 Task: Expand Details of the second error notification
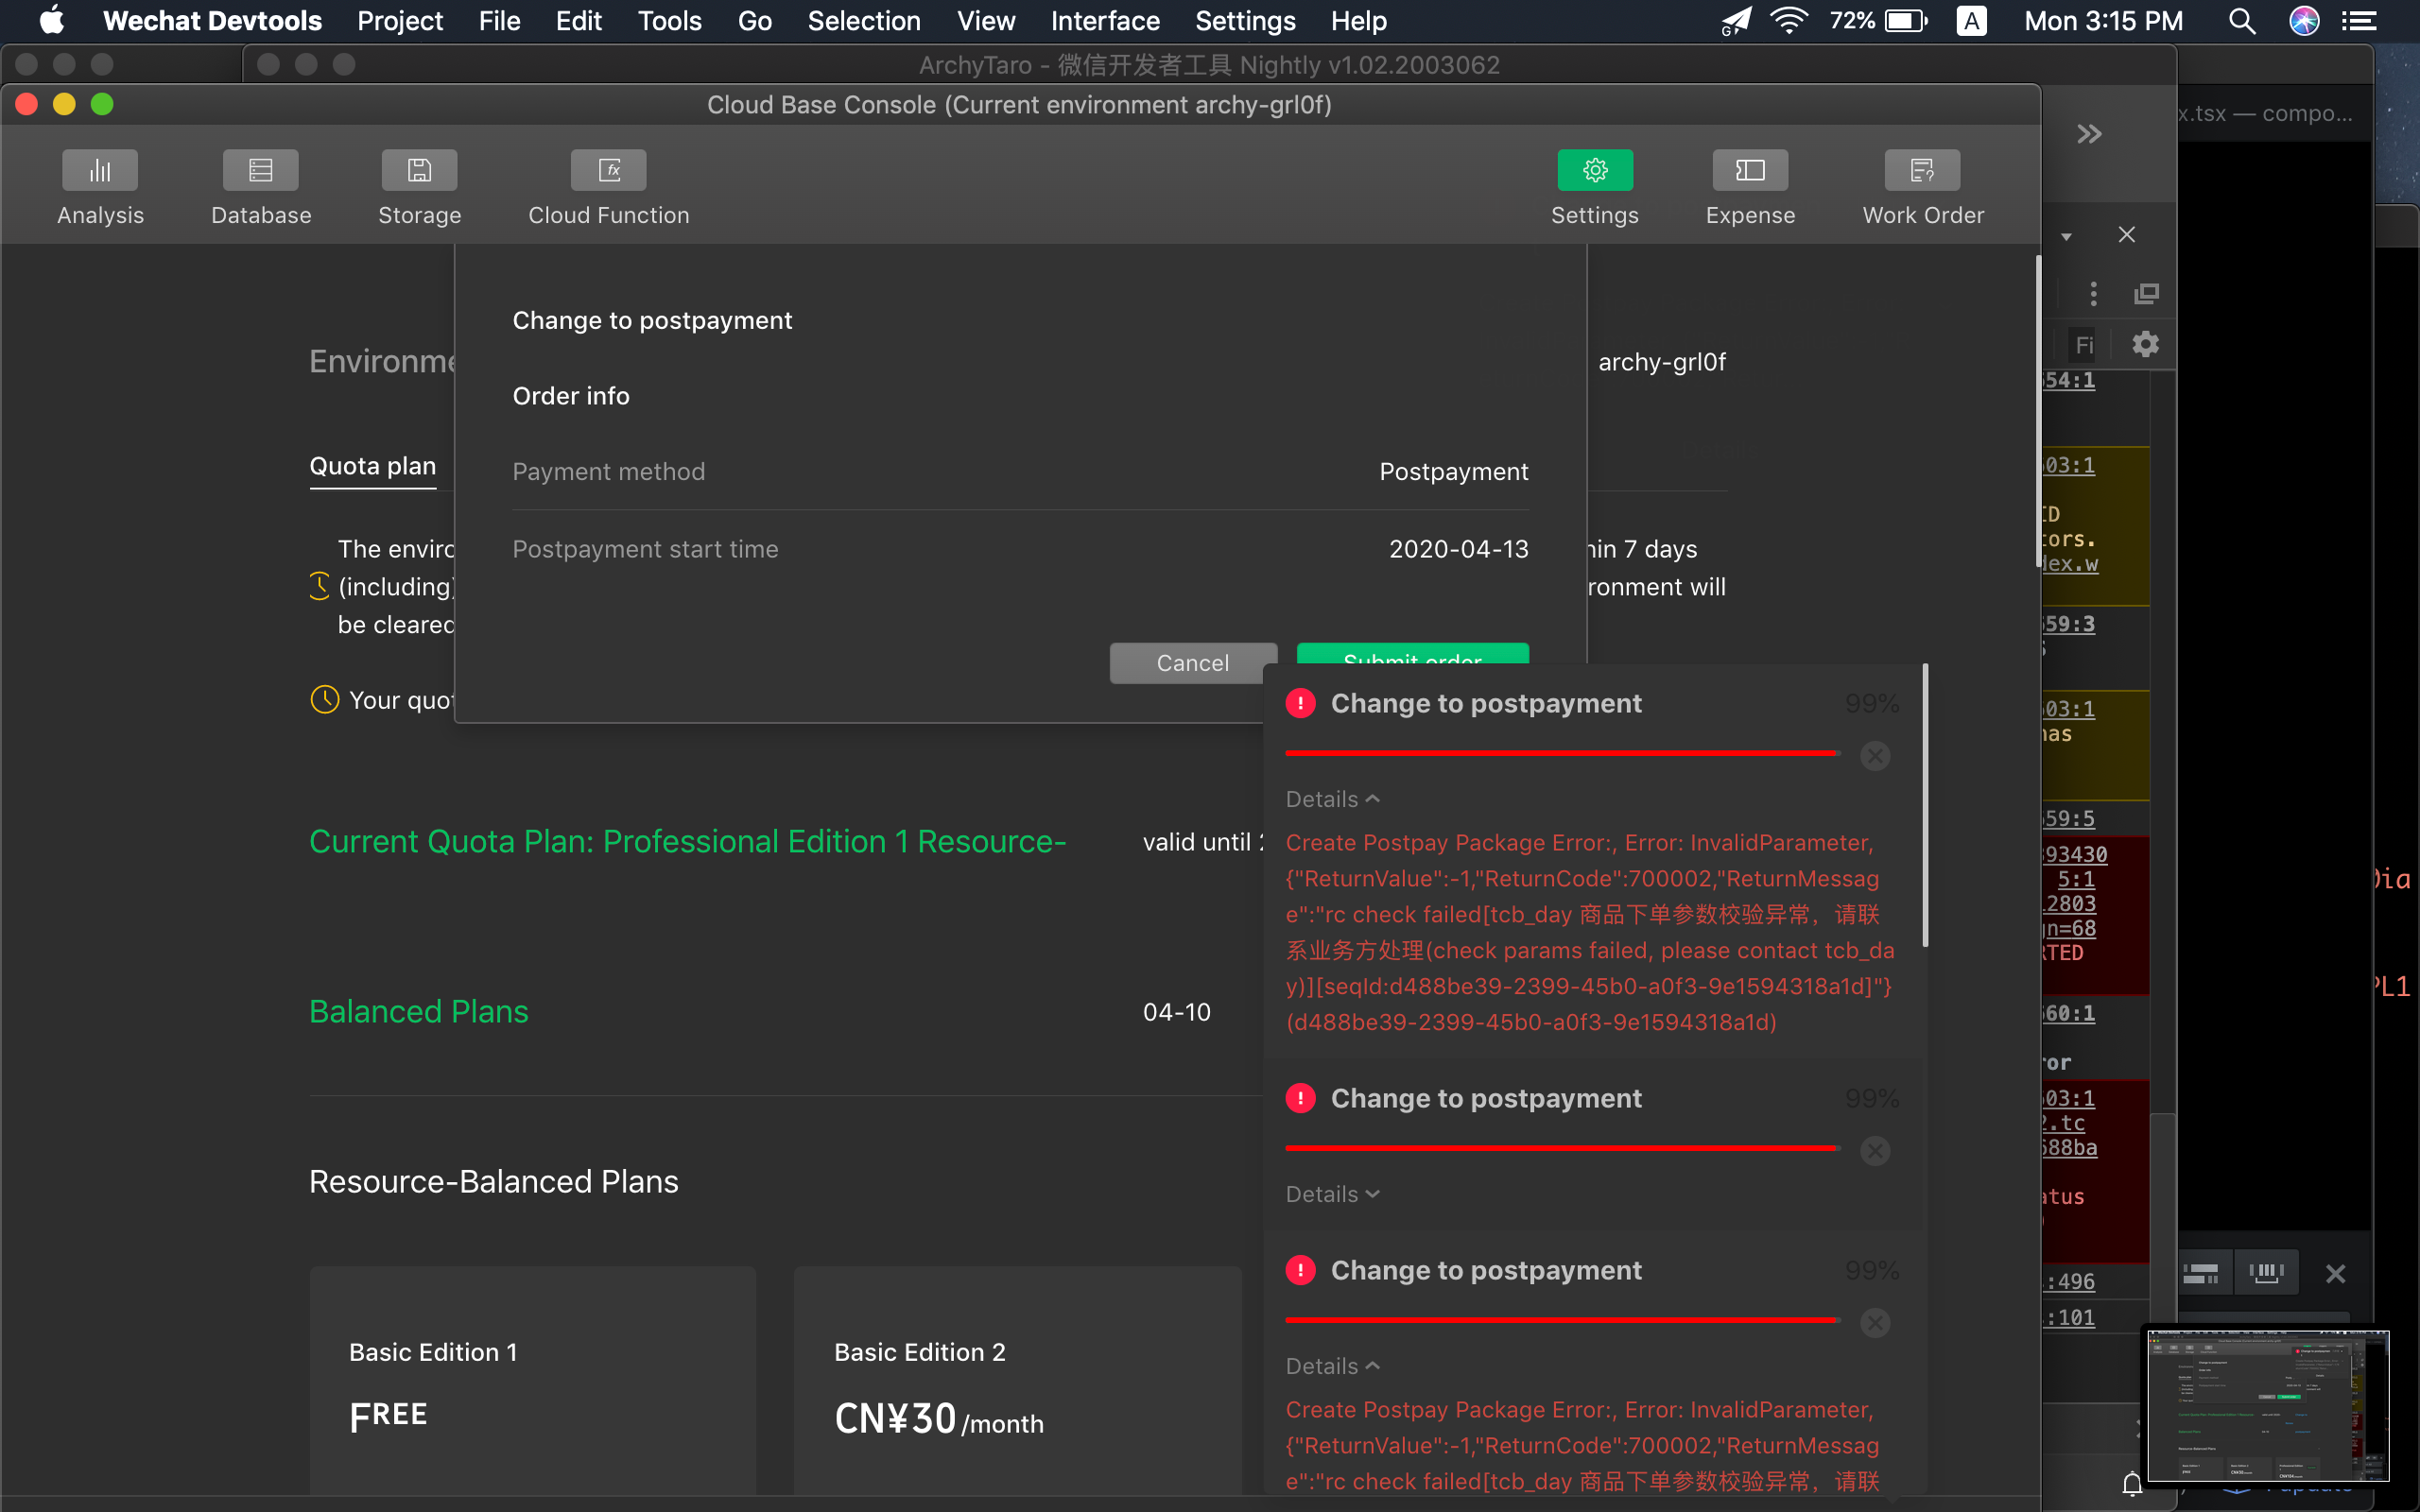pos(1332,1194)
